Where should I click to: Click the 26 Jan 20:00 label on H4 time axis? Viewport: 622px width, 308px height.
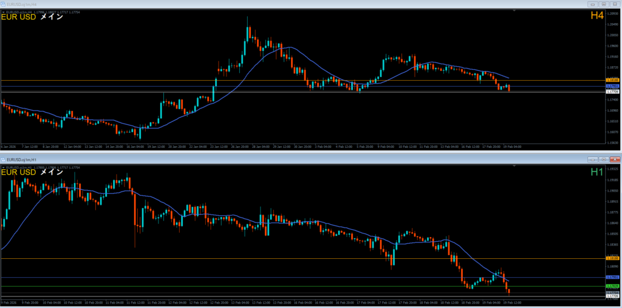(x=240, y=147)
